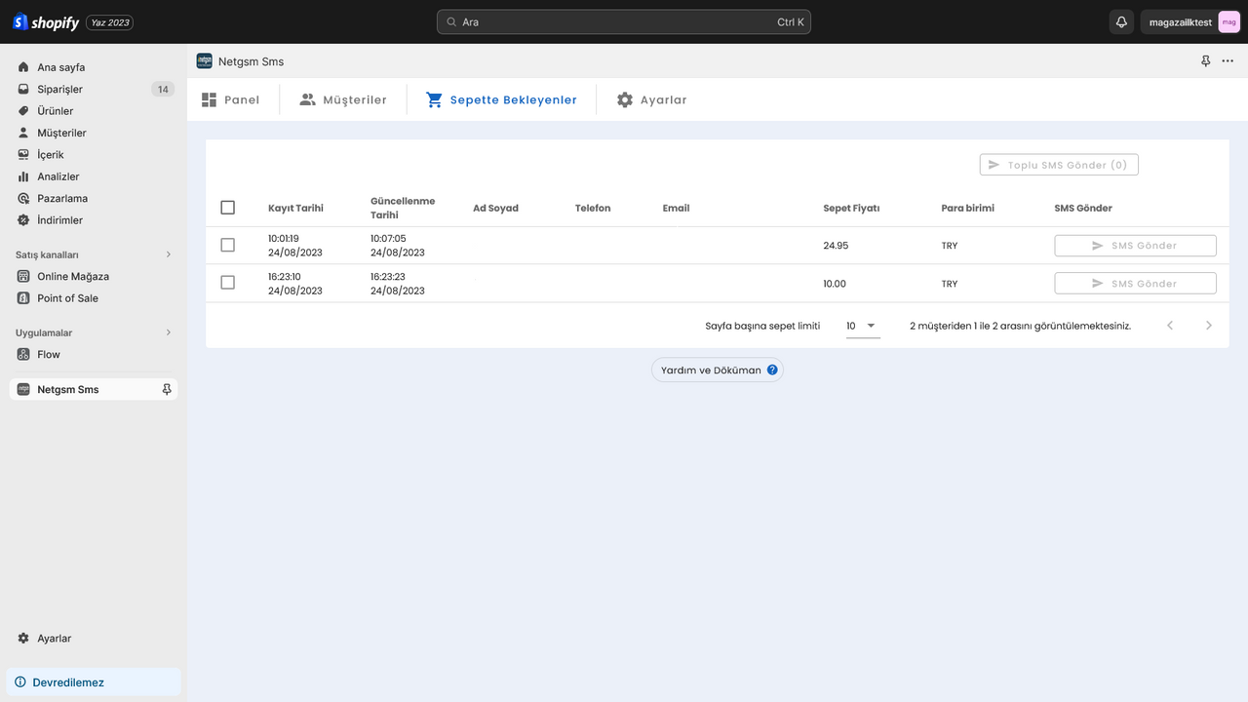Expand the Uygulamalar section chevron
Image resolution: width=1248 pixels, height=702 pixels.
pos(168,332)
